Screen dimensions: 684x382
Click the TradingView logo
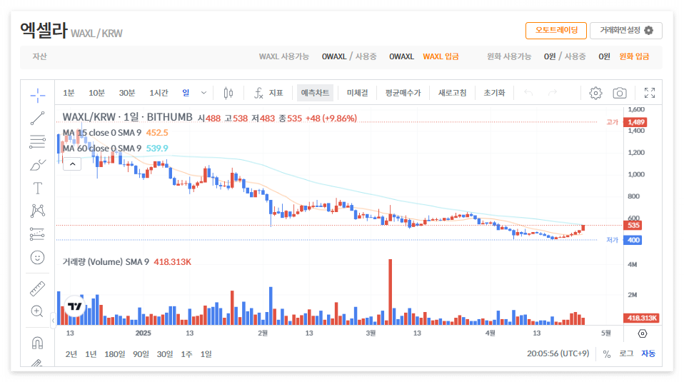click(74, 306)
